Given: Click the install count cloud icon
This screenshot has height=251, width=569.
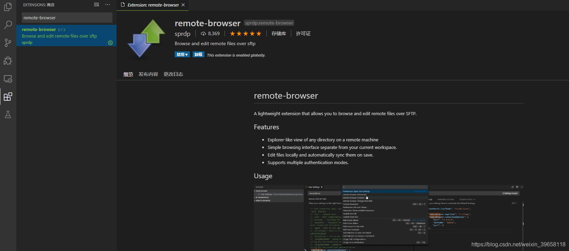Looking at the screenshot, I should (x=203, y=34).
